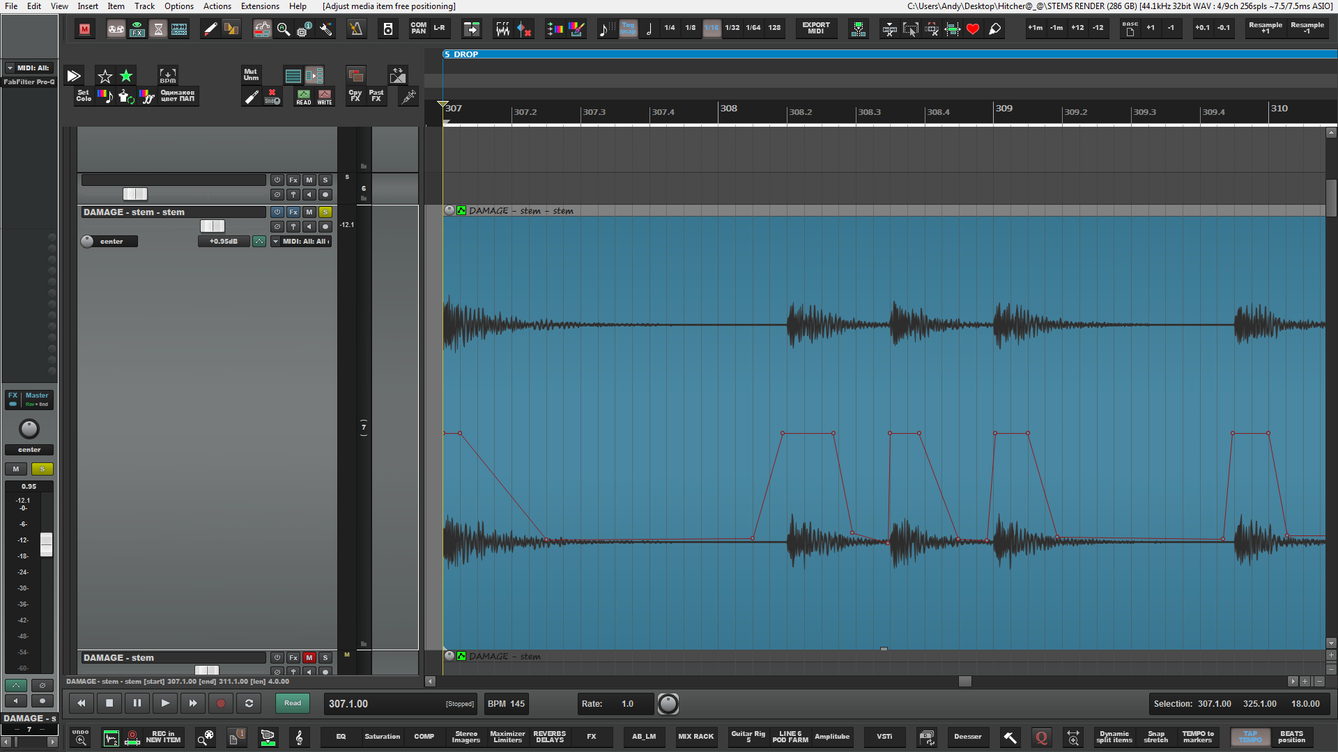Click the Deesser button in bottom toolbar
The image size is (1338, 752).
coord(967,737)
